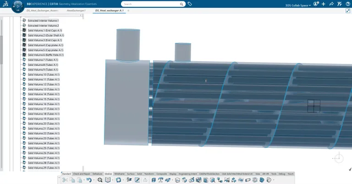Viewport: 352px width, 184px height.
Task: Click the icon beside Solid Volume.6 (Baffle Helix A.1)
Action: pyautogui.click(x=24, y=55)
